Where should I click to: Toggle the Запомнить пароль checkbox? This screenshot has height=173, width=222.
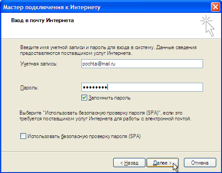point(84,98)
